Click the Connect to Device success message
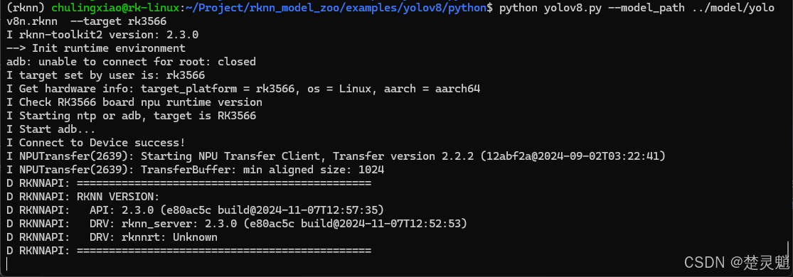This screenshot has width=793, height=277. (x=96, y=143)
